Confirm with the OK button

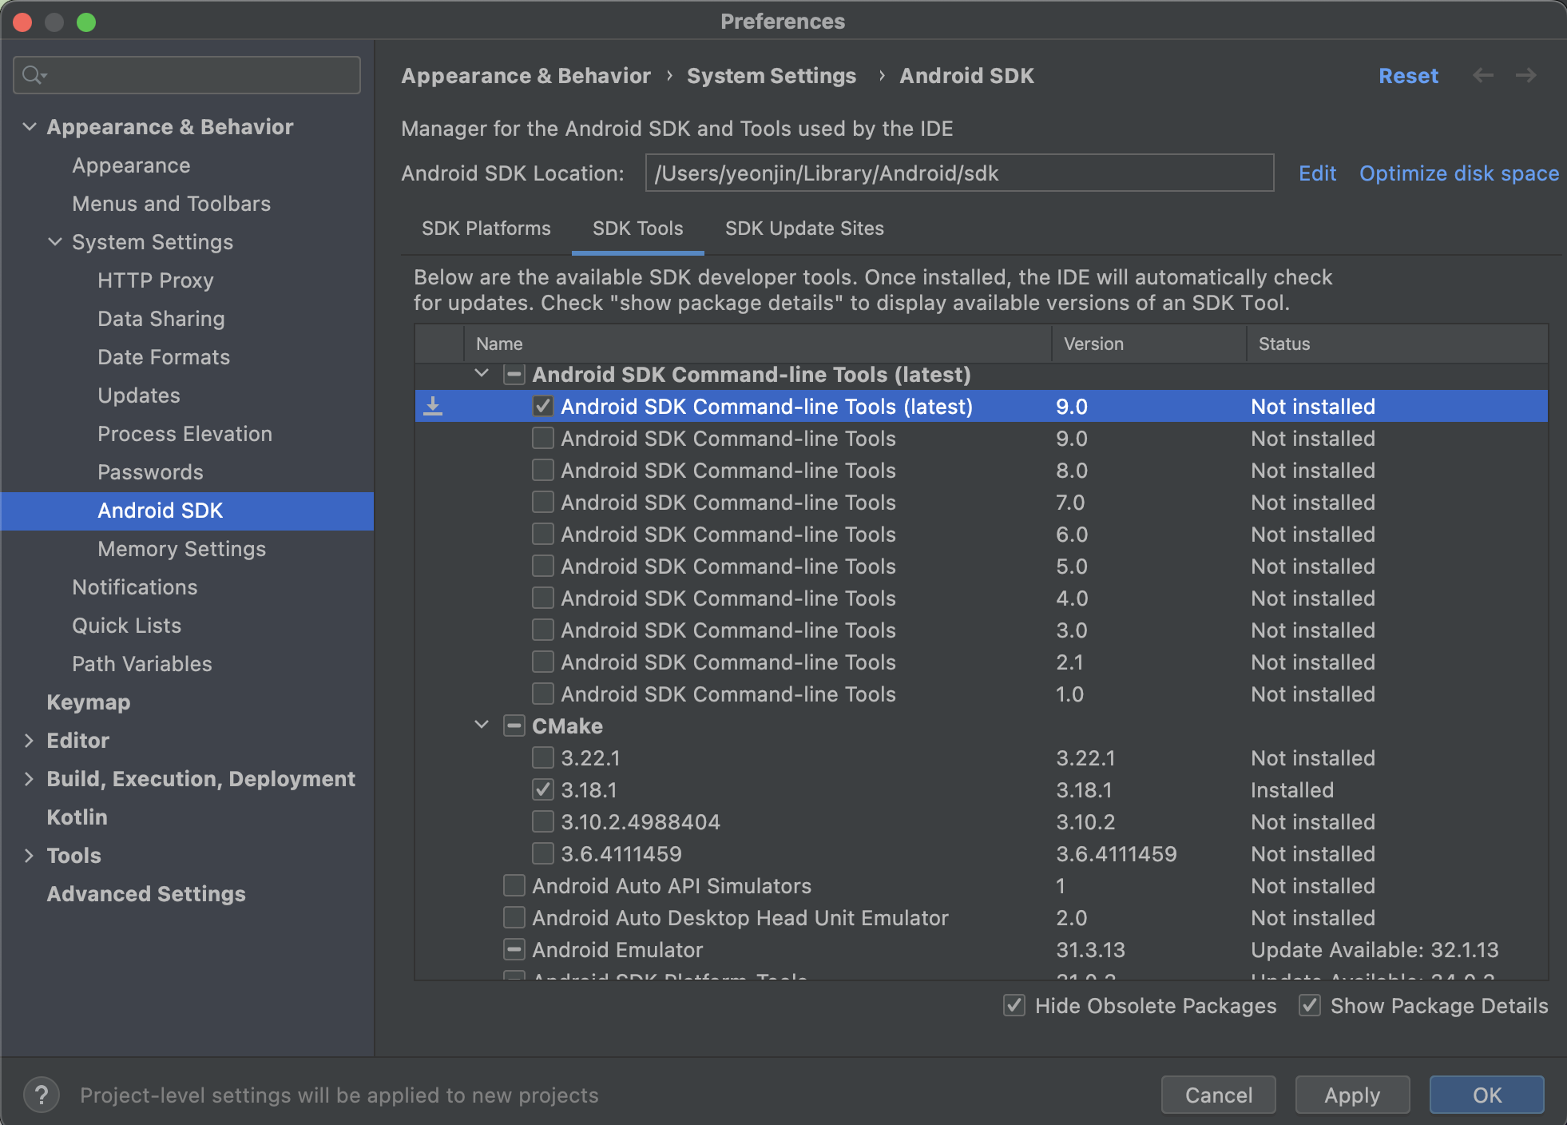point(1486,1095)
